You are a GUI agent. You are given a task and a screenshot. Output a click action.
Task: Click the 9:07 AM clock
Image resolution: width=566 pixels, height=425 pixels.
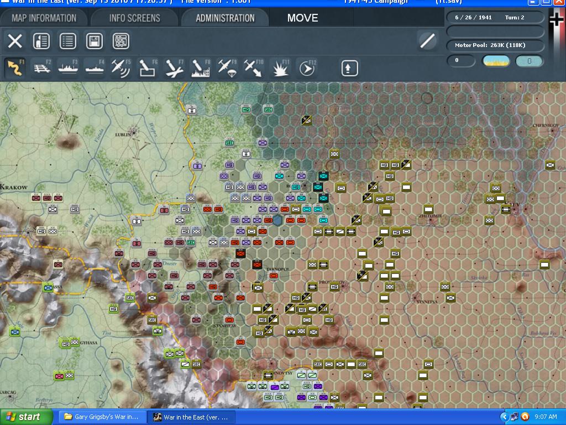point(546,417)
